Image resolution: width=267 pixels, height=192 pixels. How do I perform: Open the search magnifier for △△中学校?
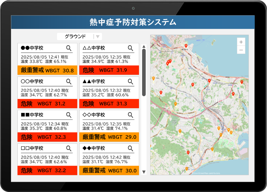pyautogui.click(x=131, y=48)
